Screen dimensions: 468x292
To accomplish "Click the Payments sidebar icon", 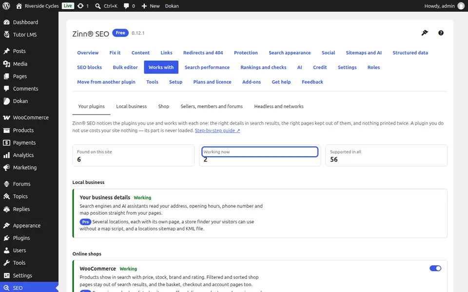I will (x=6, y=143).
